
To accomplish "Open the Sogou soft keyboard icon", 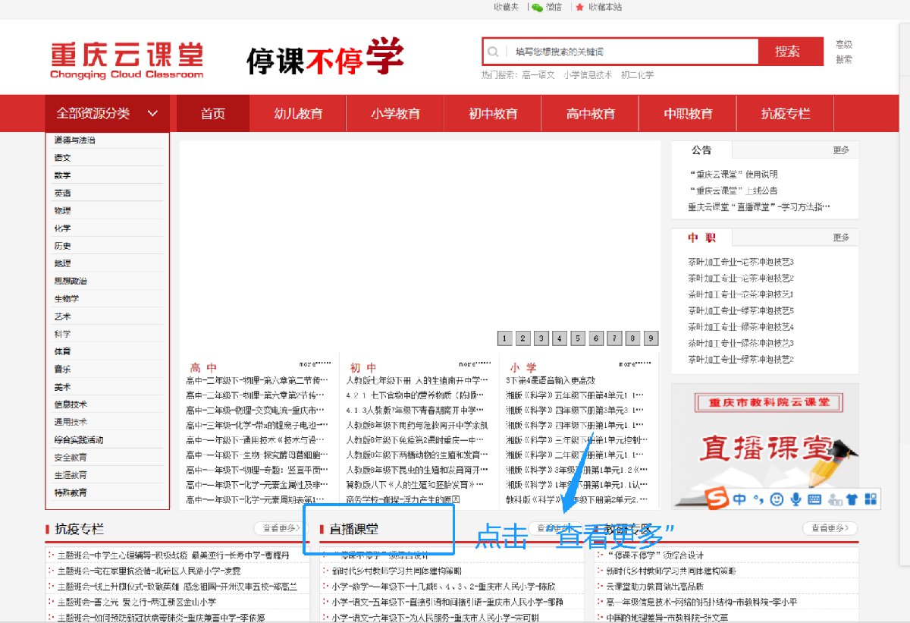I will pyautogui.click(x=814, y=499).
